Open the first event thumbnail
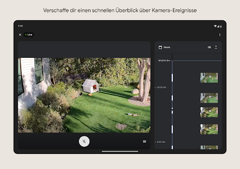 [209, 77]
